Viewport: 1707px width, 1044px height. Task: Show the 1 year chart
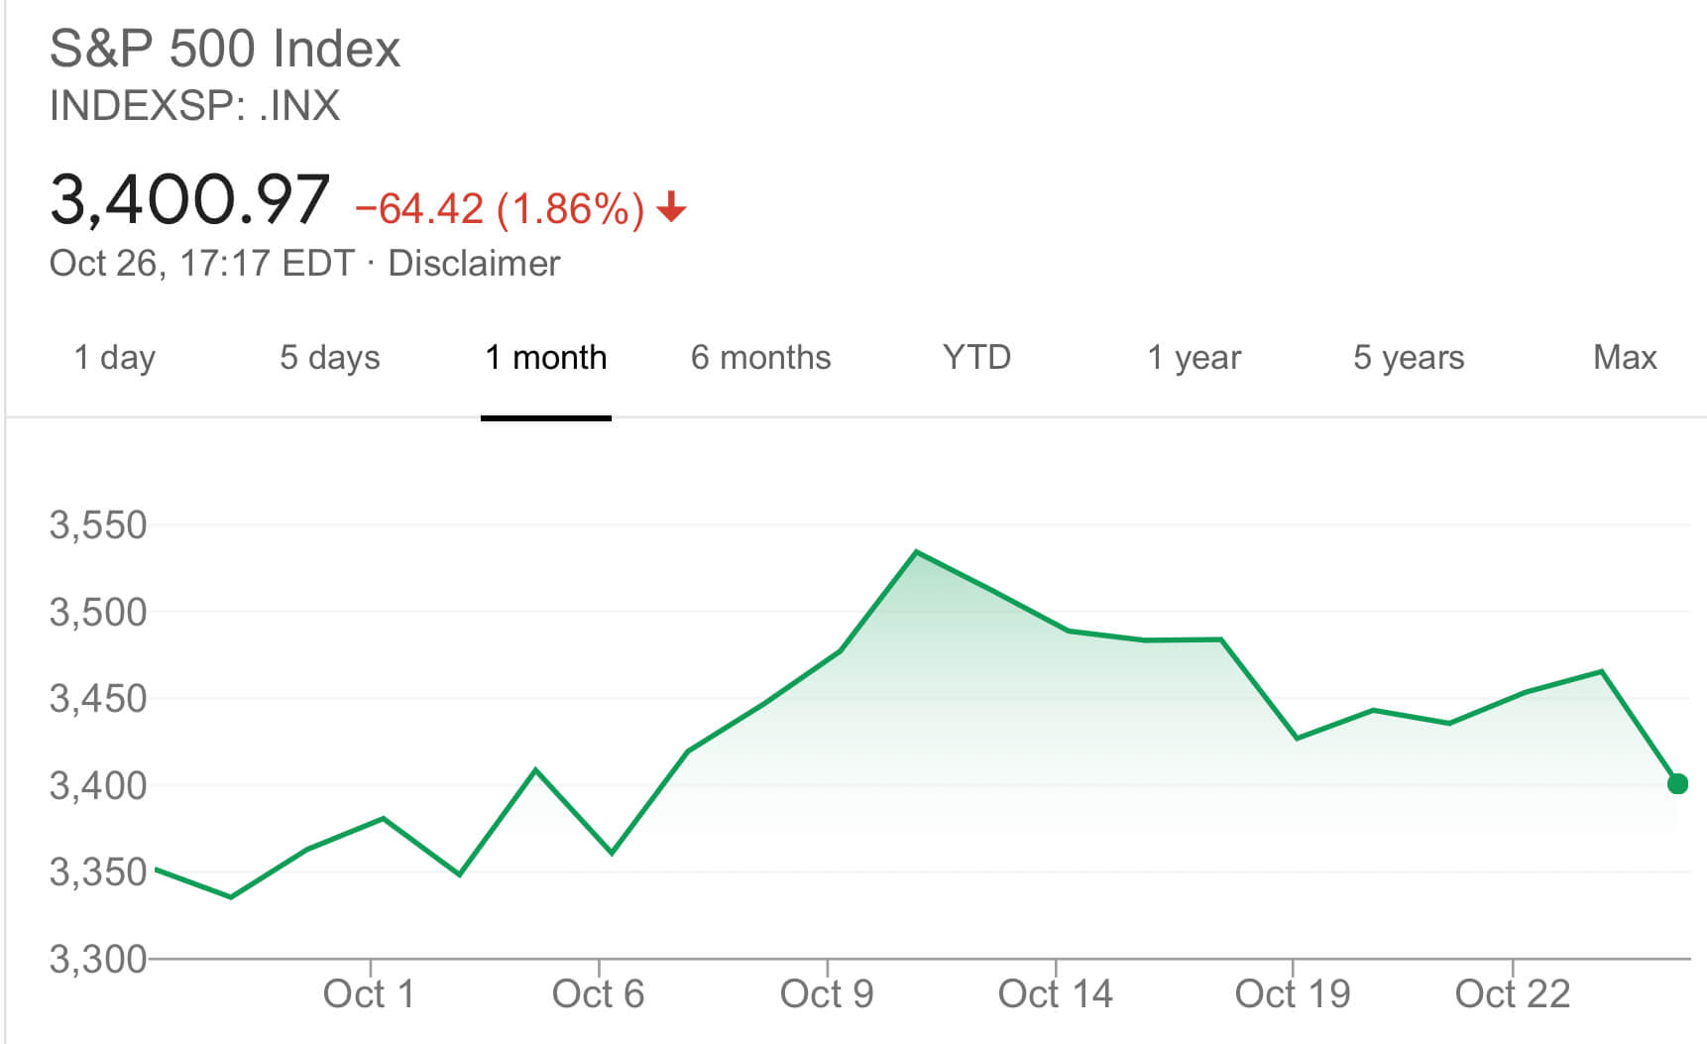(1194, 357)
